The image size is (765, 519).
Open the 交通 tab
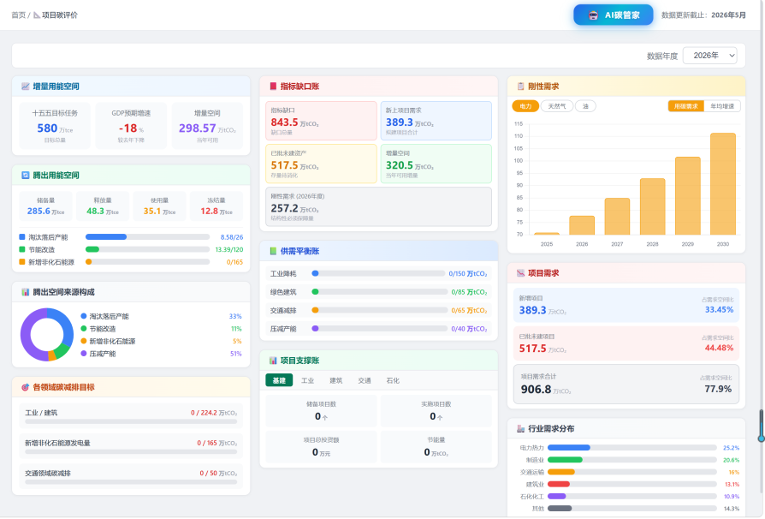(x=365, y=380)
